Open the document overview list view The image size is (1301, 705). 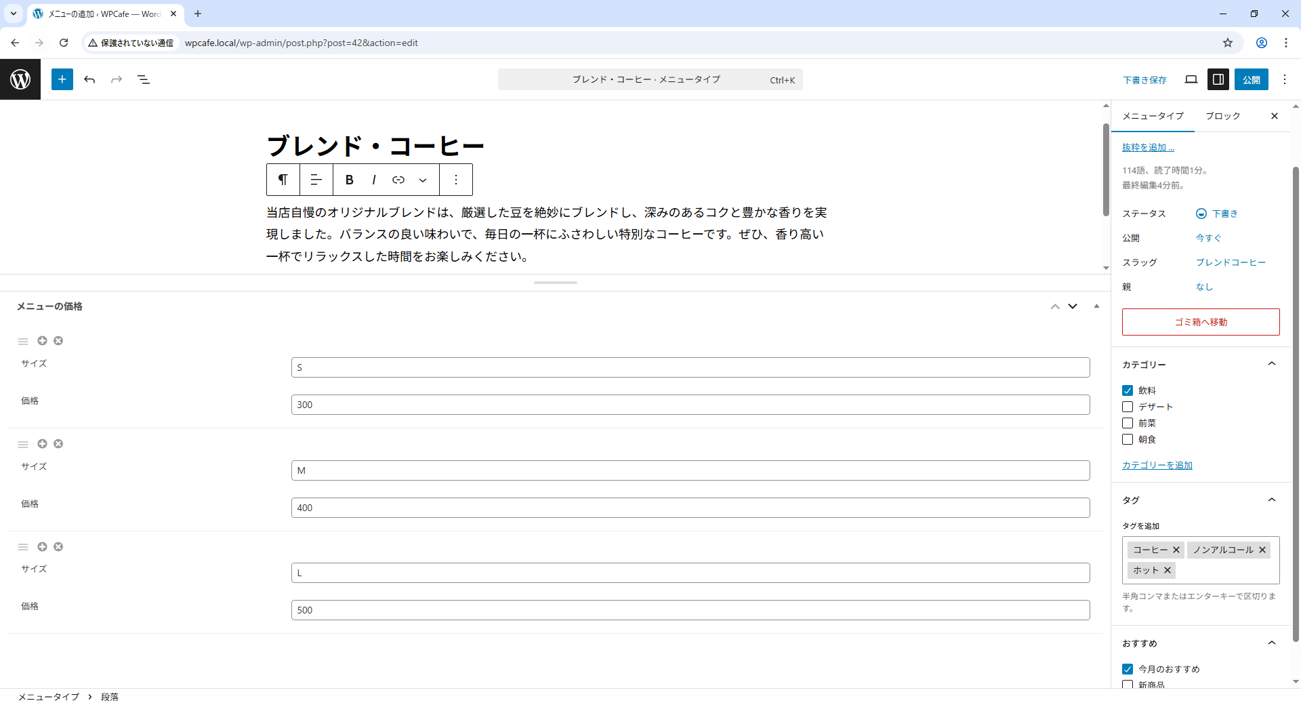(x=144, y=79)
